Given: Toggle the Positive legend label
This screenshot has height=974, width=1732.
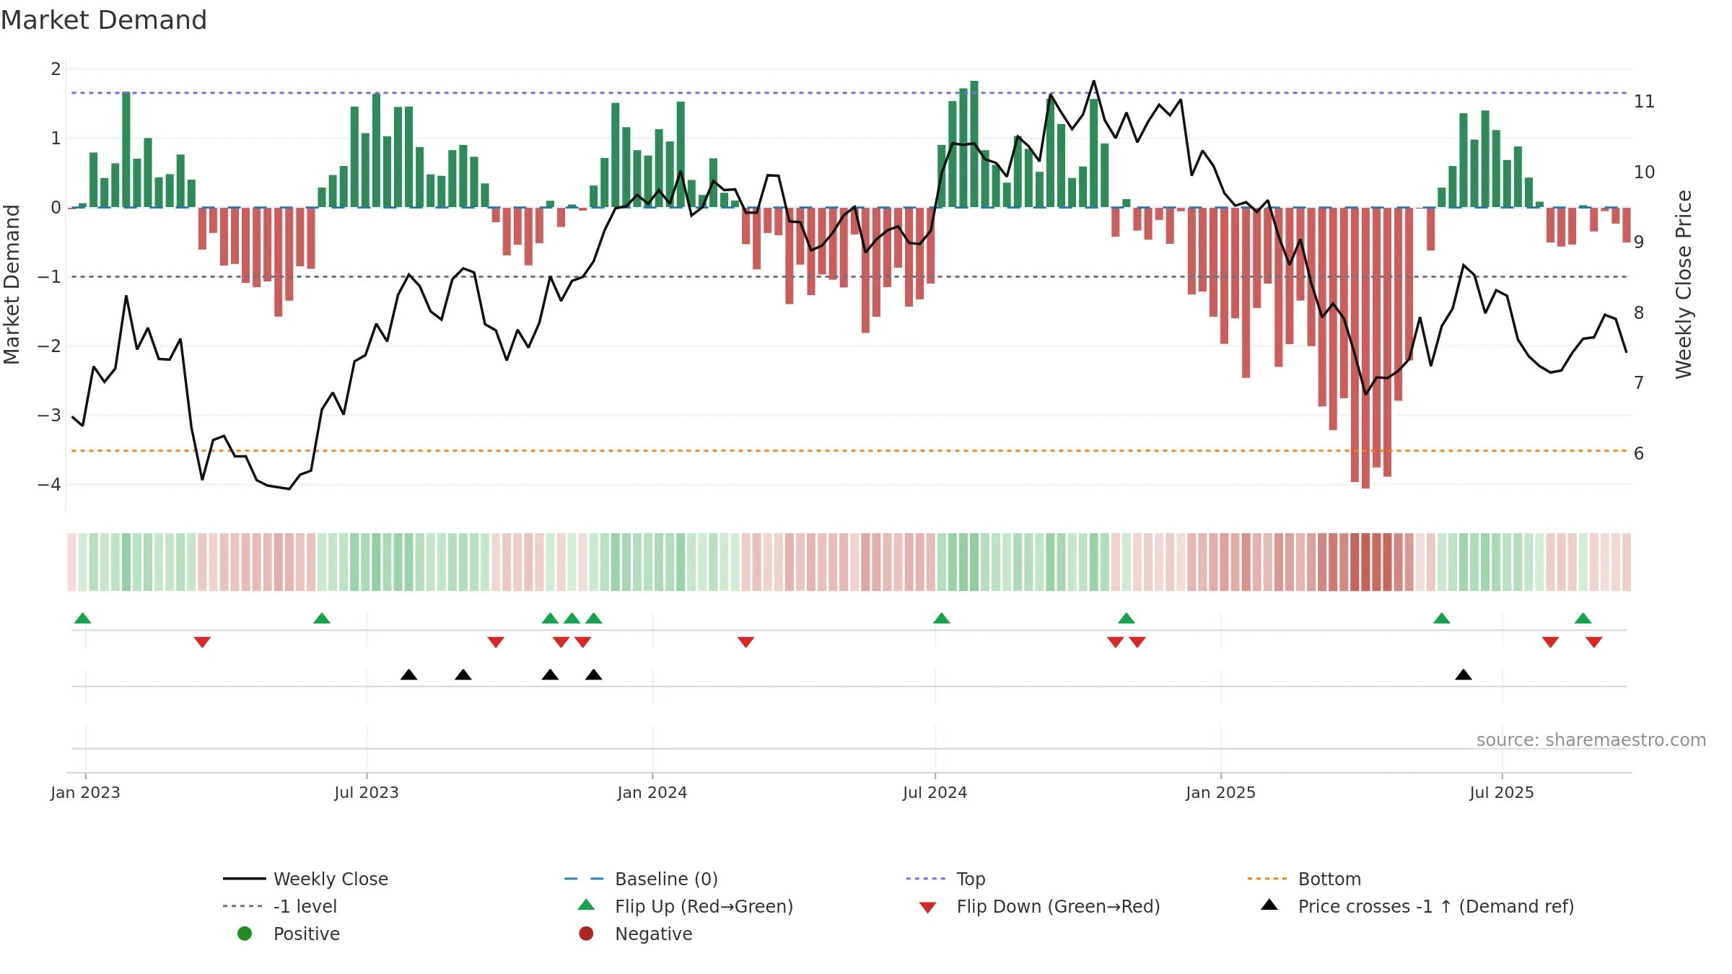Looking at the screenshot, I should (306, 934).
